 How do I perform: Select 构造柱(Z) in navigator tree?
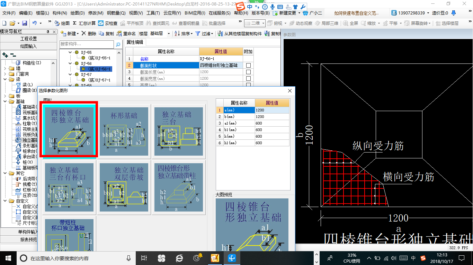click(28, 63)
